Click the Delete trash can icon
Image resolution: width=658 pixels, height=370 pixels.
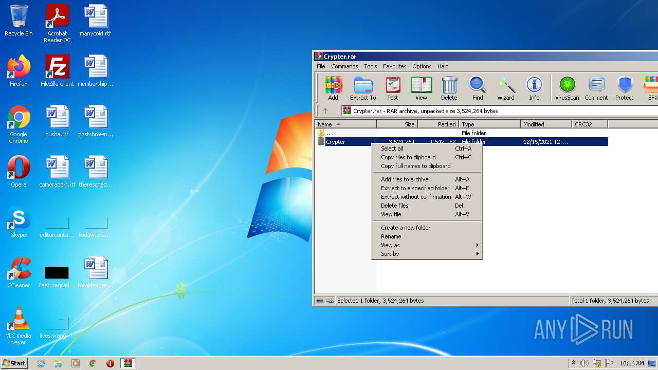coord(449,88)
